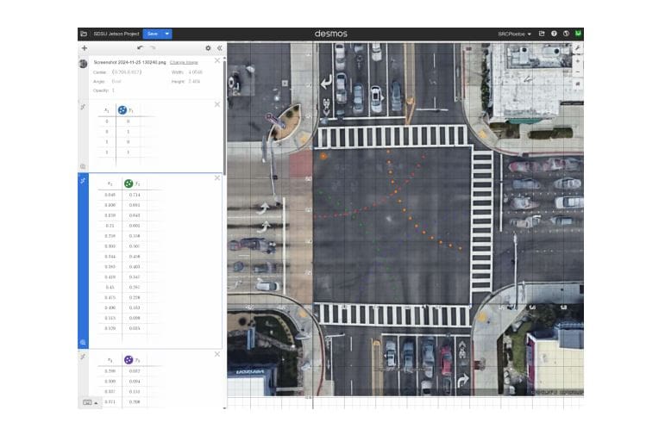Open the Save button dropdown arrow

[167, 34]
